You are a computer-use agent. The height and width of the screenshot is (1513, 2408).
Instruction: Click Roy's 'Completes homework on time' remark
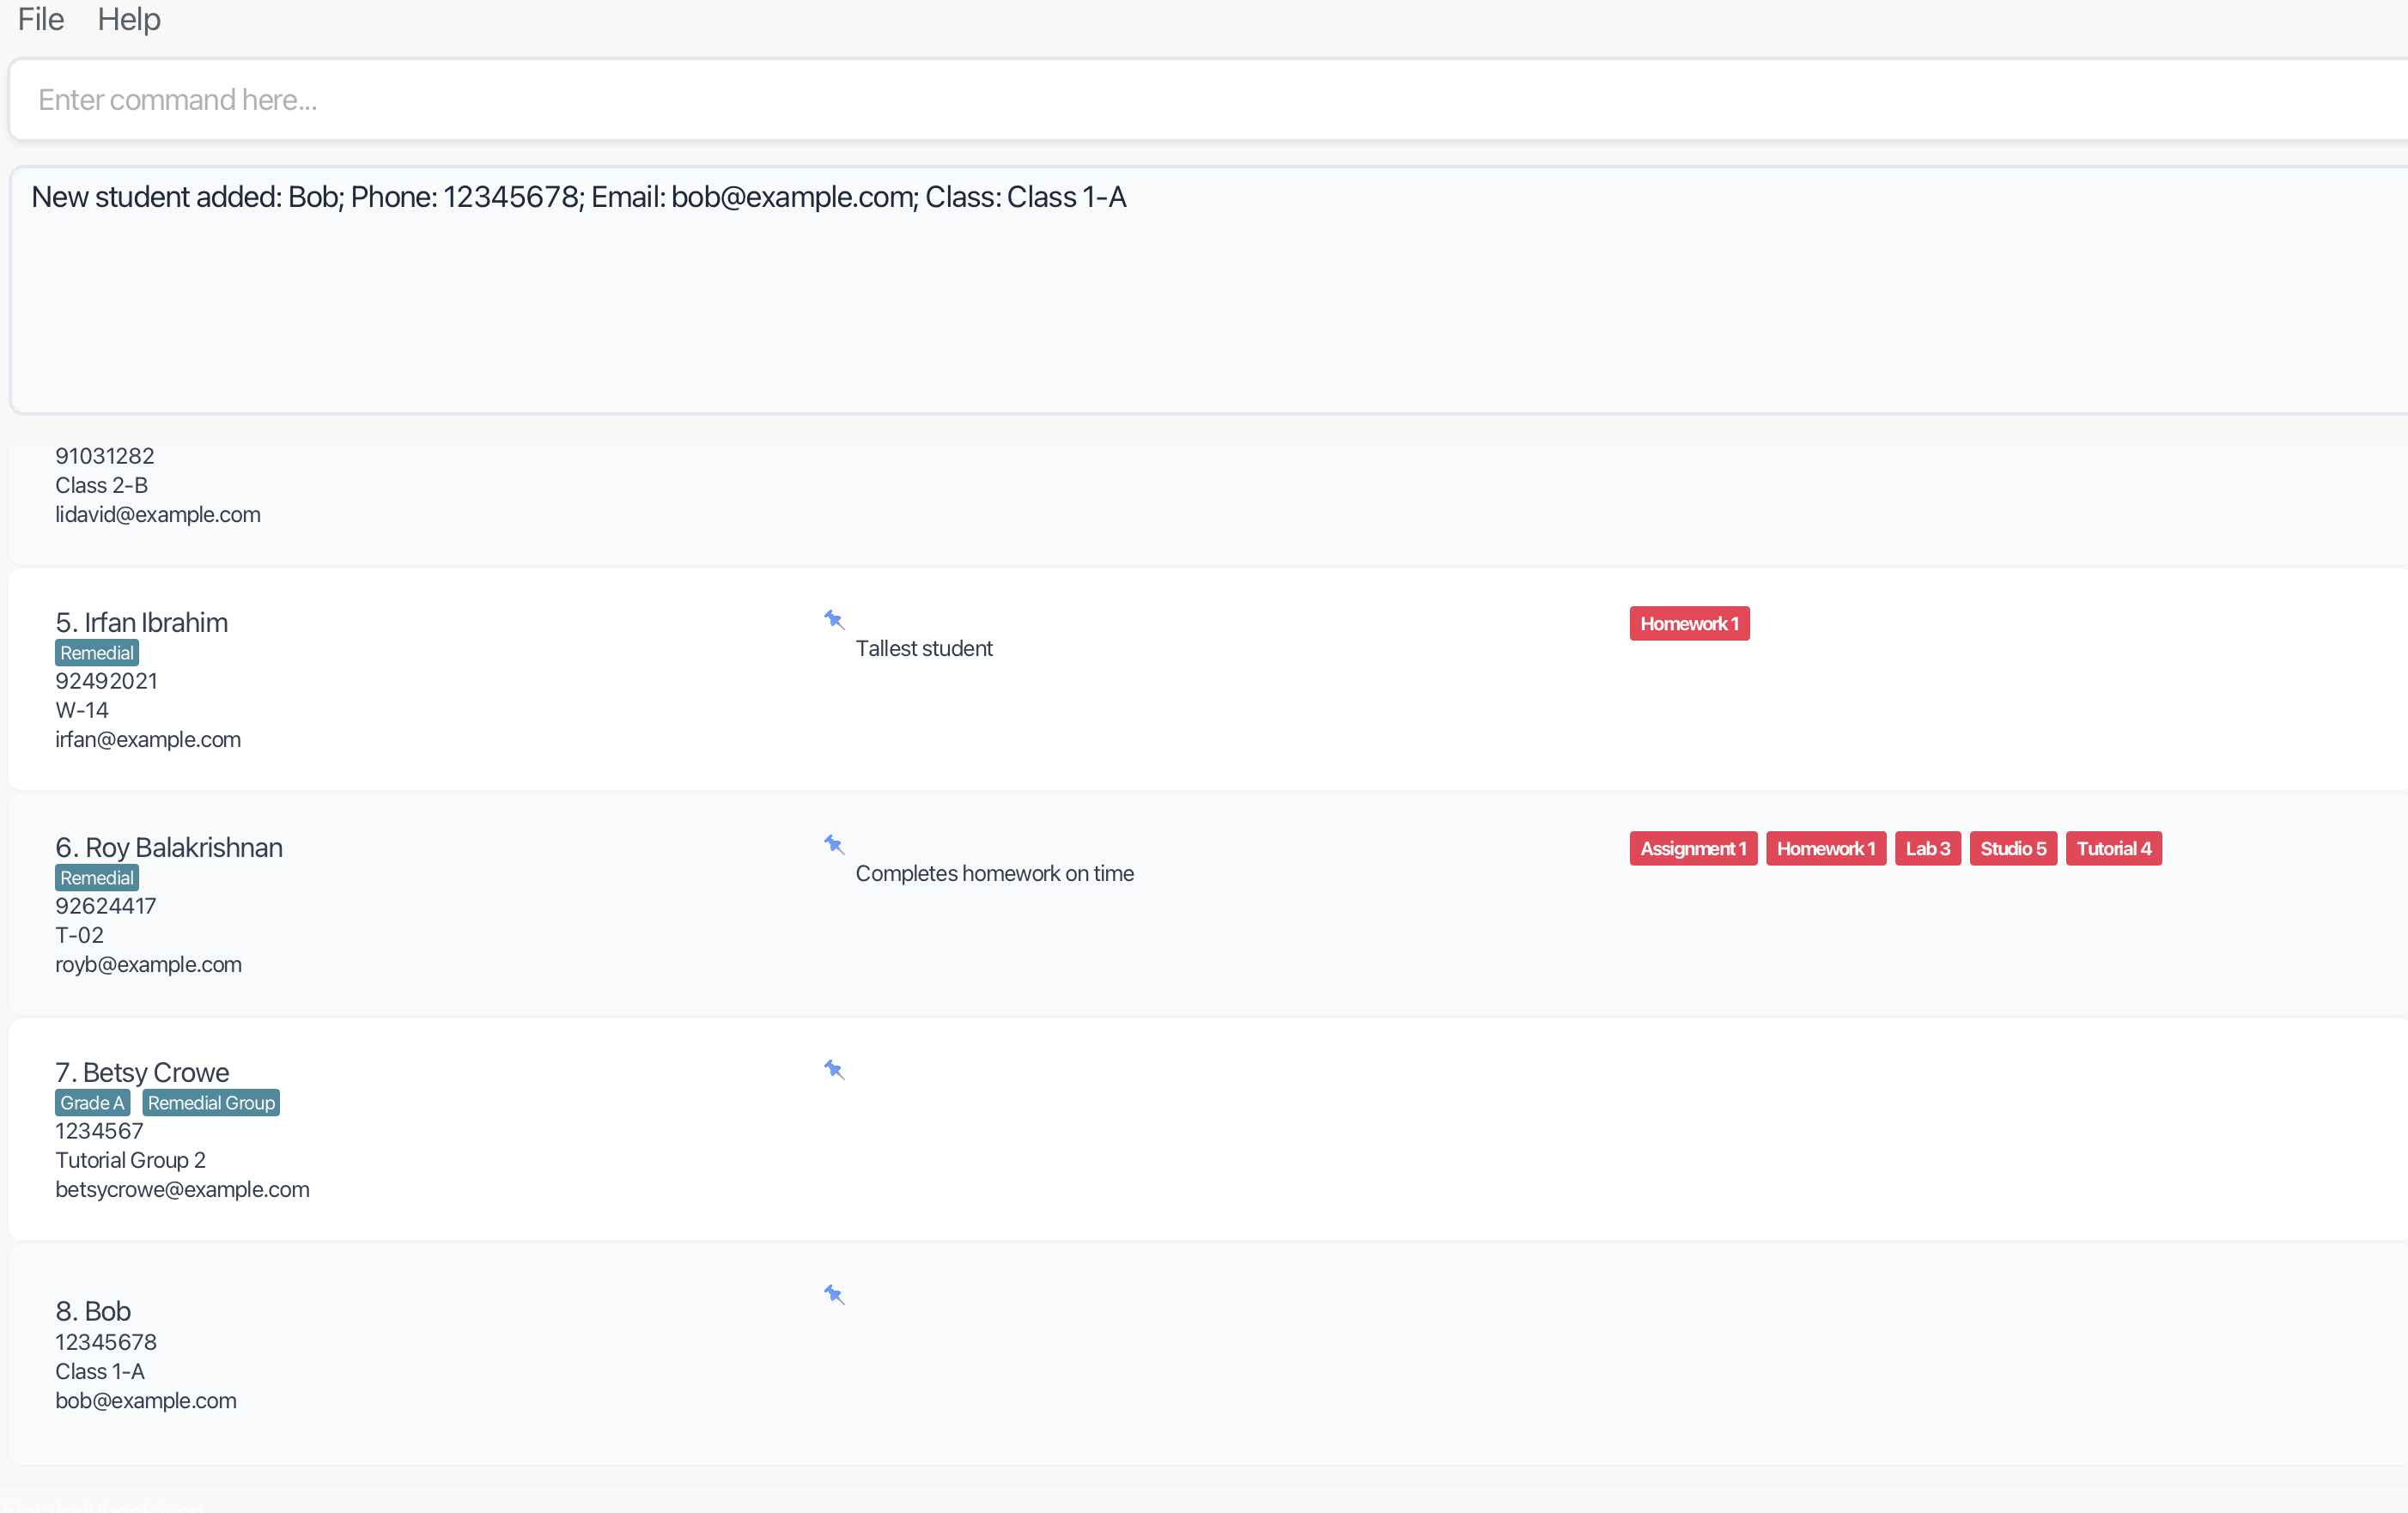pyautogui.click(x=994, y=874)
